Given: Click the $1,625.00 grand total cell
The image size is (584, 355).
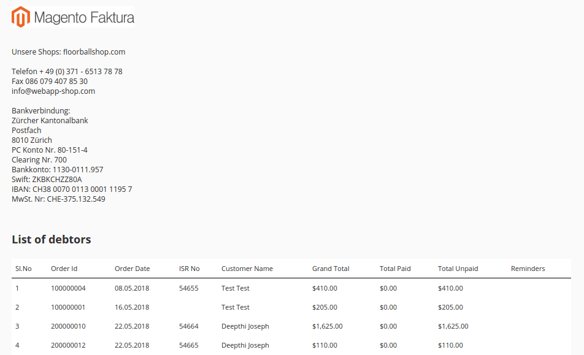Looking at the screenshot, I should click(327, 326).
